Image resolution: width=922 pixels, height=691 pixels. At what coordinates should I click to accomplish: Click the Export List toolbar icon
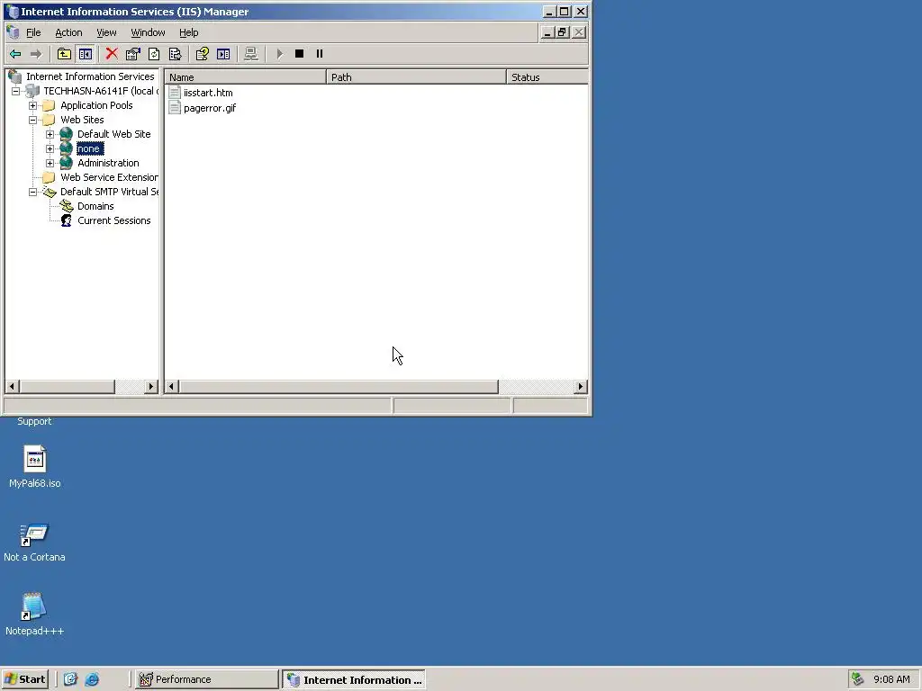pos(176,54)
